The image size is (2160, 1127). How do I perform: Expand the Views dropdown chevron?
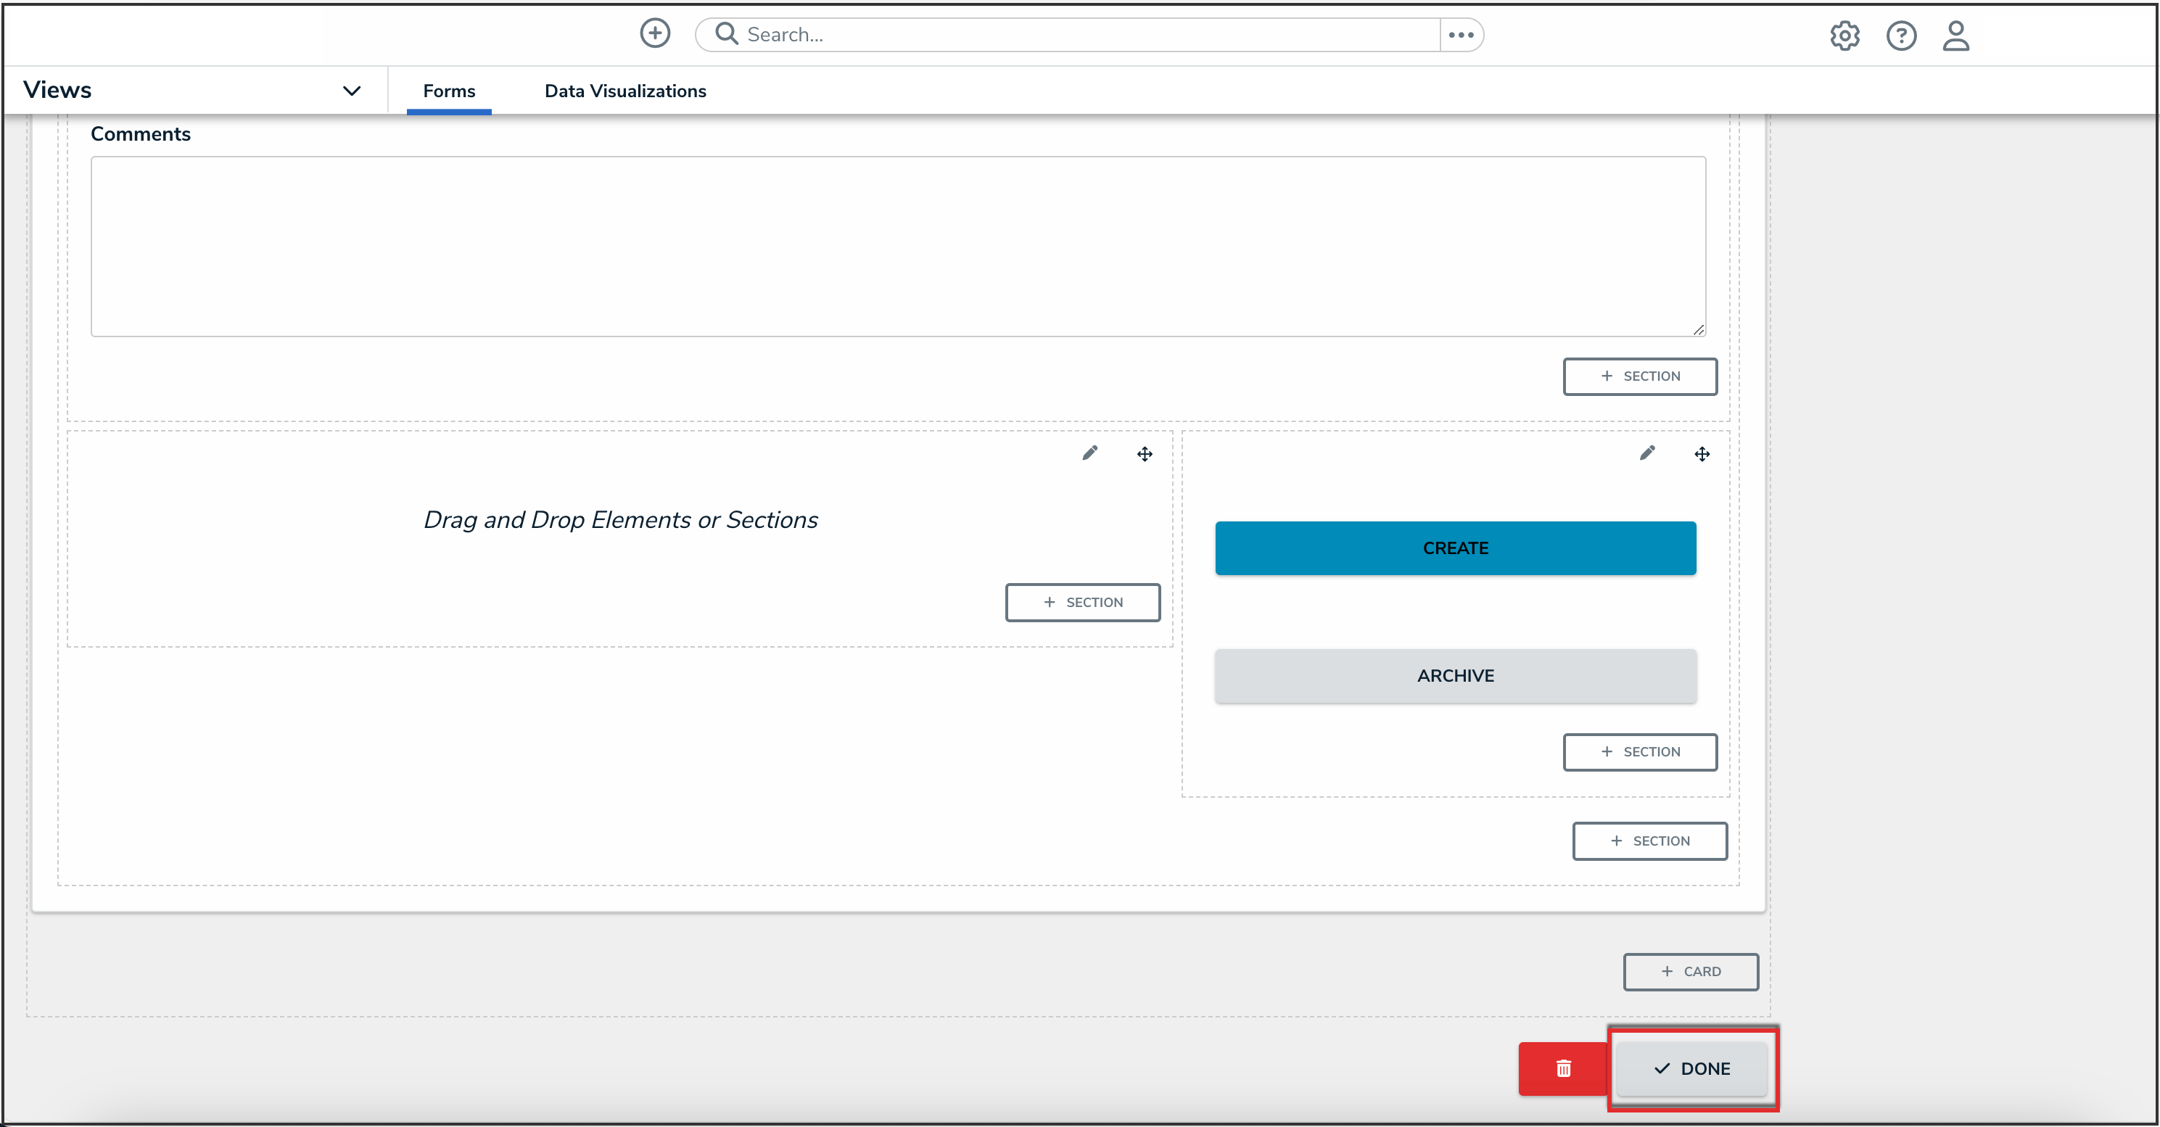(x=351, y=91)
